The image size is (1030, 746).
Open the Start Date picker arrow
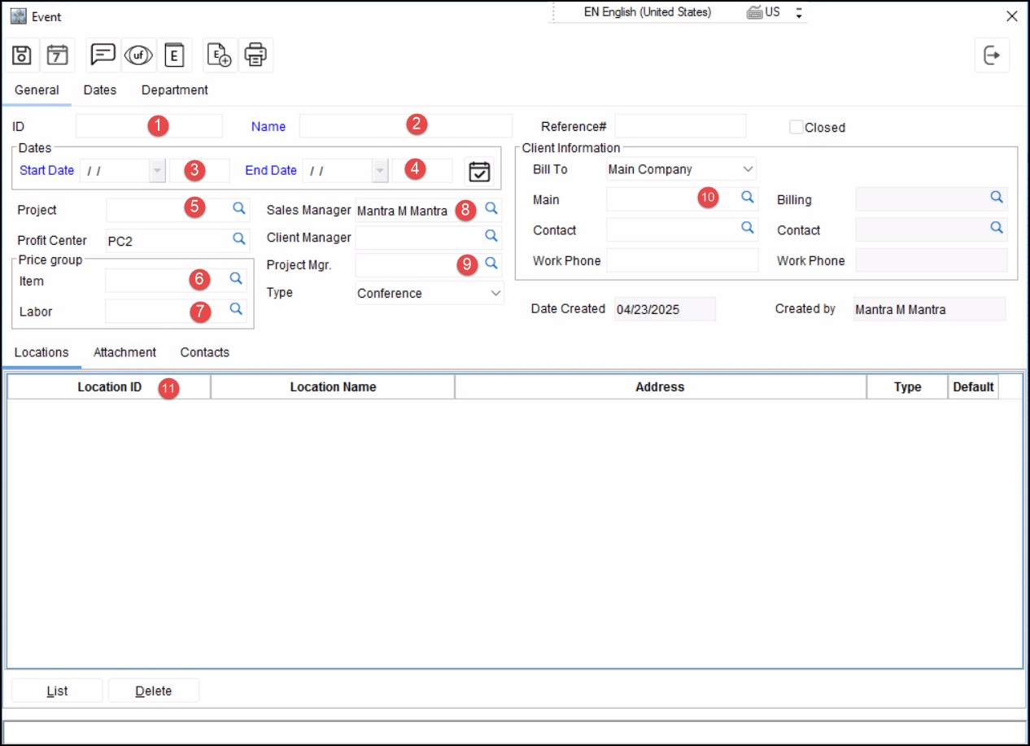click(x=158, y=171)
